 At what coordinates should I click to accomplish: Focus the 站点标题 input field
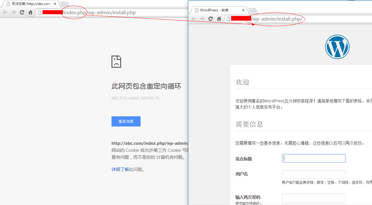point(313,158)
